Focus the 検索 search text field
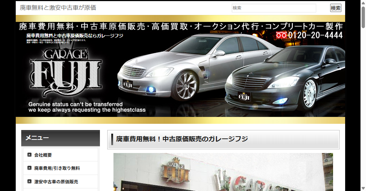This screenshot has width=366, height=191. [274, 8]
